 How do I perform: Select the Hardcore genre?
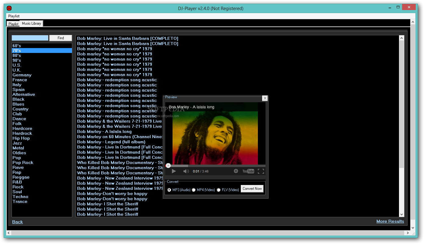42,128
